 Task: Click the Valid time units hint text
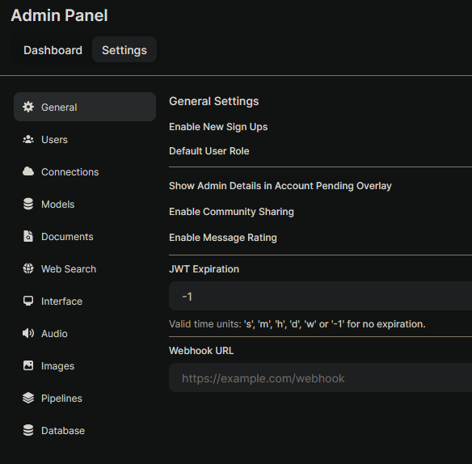click(x=297, y=324)
